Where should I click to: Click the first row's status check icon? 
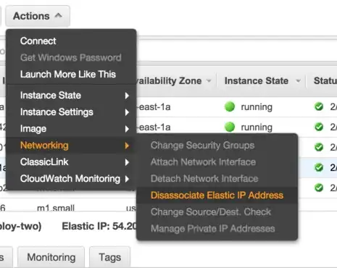coord(319,106)
